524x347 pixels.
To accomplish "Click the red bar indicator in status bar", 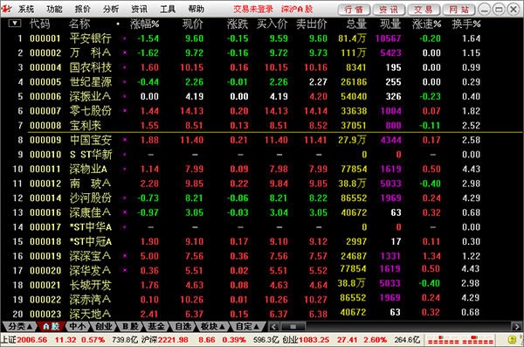I will 460,340.
